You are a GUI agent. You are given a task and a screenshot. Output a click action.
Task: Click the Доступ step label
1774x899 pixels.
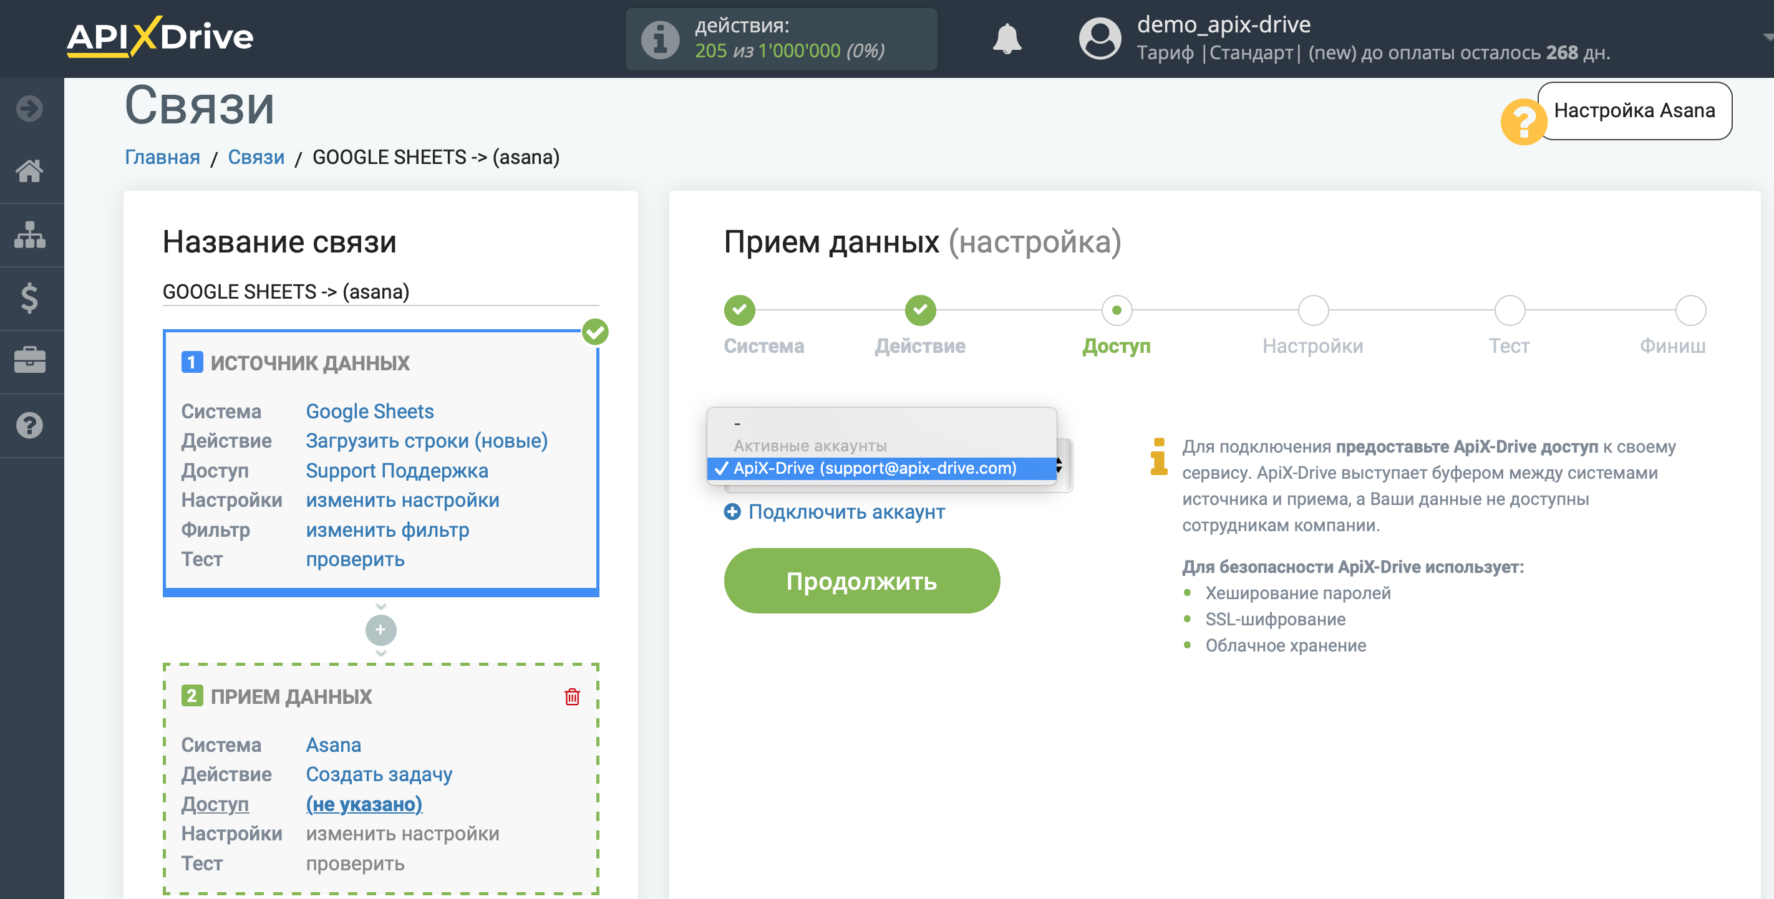pyautogui.click(x=1116, y=346)
